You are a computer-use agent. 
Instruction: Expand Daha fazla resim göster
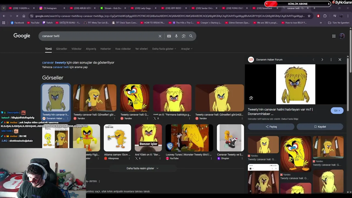click(142, 168)
